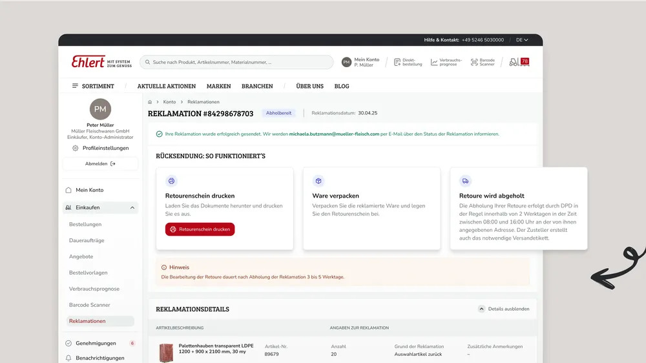Open Verbrauchsprognose in sidebar
Screen dimensions: 646x363
click(x=94, y=289)
